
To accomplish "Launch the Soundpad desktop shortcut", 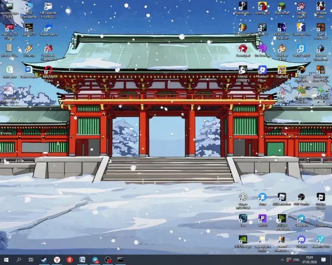I will [x=243, y=51].
